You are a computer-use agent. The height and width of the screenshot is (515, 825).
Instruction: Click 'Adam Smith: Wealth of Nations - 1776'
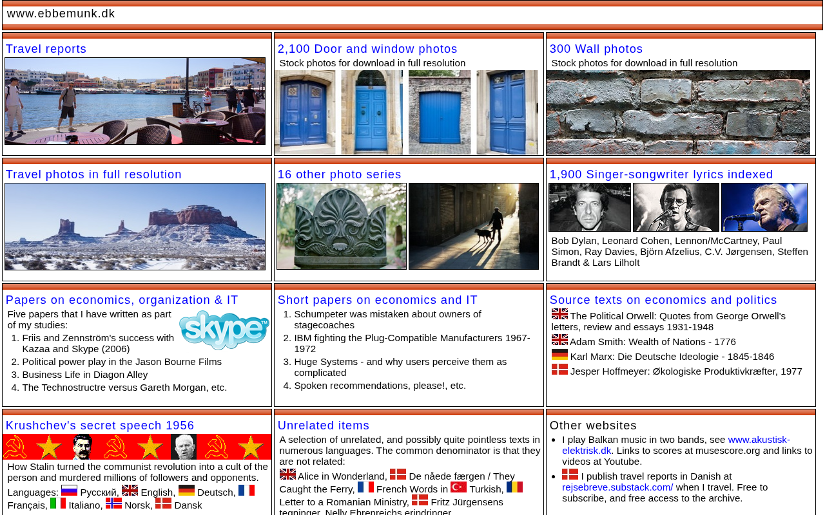click(x=653, y=342)
